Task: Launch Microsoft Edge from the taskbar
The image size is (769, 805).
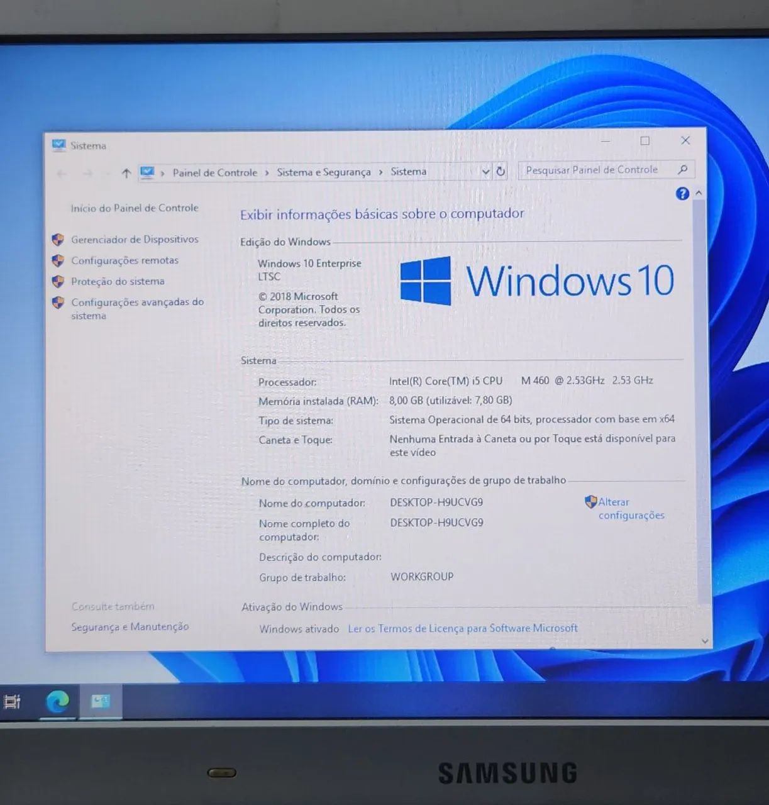Action: coord(58,701)
